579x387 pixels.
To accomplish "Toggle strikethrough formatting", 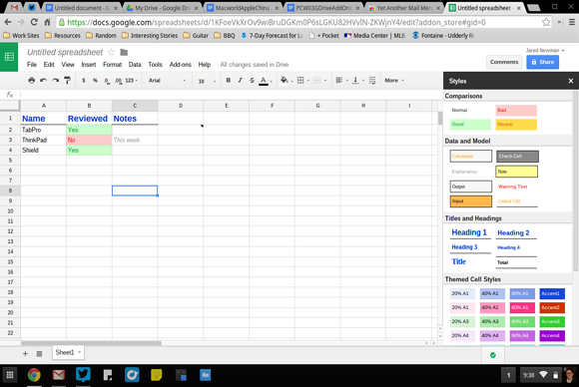I will click(252, 80).
